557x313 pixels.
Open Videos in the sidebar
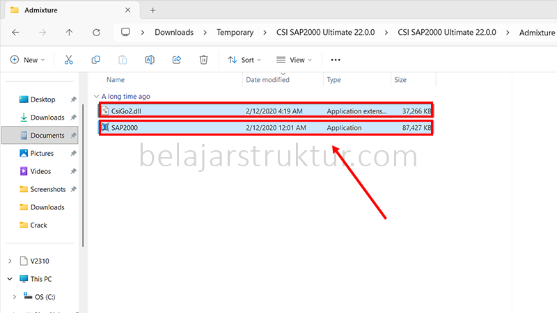[40, 171]
